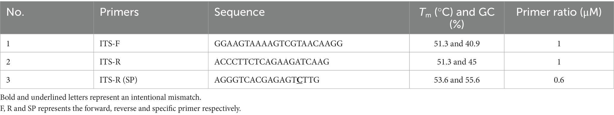Click the 0.6 primer ratio value
This screenshot has height=115, width=614.
pyautogui.click(x=559, y=80)
